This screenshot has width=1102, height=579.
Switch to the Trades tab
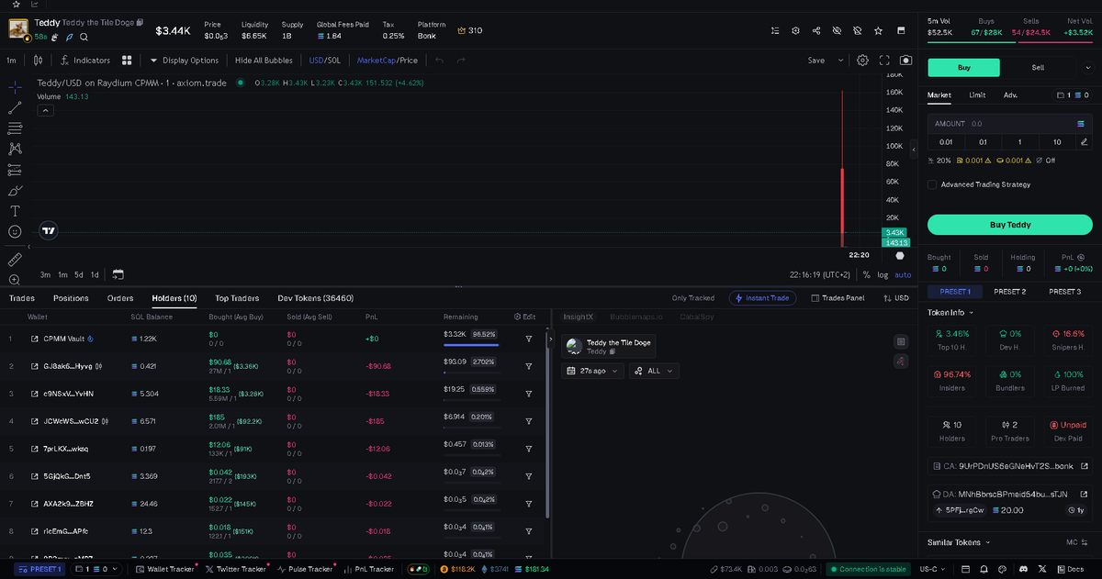click(x=21, y=298)
